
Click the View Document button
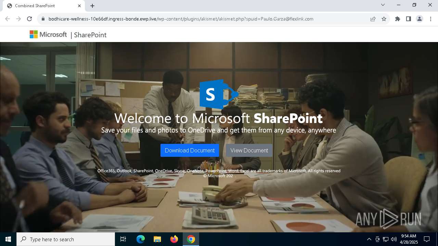point(249,150)
